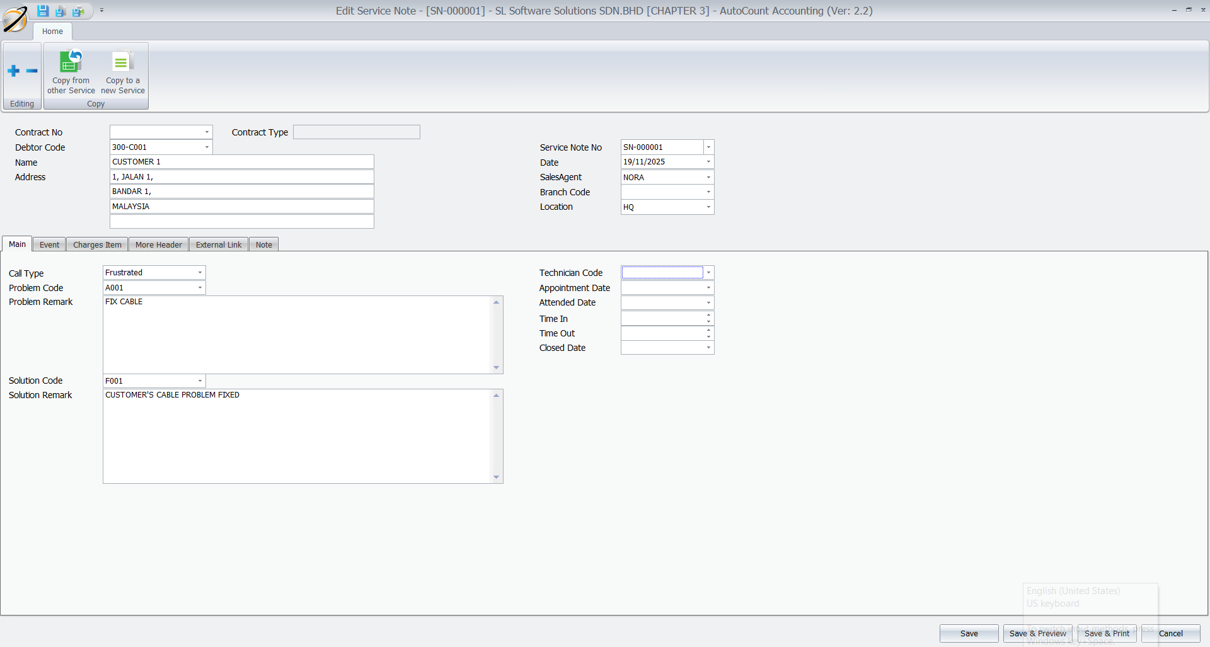Click the minus icon in Editing group

(x=32, y=71)
